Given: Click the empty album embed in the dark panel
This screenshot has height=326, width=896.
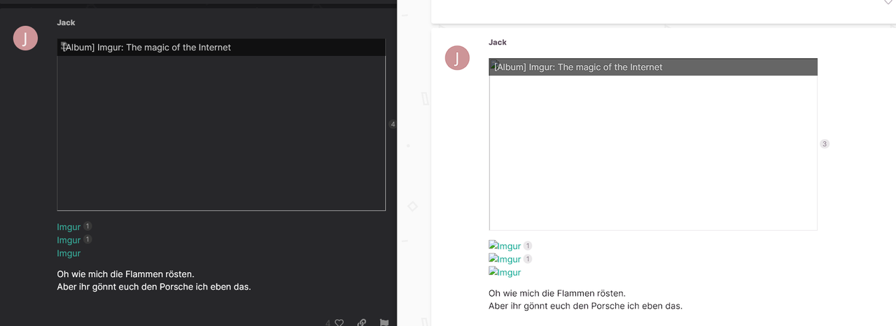Looking at the screenshot, I should 221,133.
